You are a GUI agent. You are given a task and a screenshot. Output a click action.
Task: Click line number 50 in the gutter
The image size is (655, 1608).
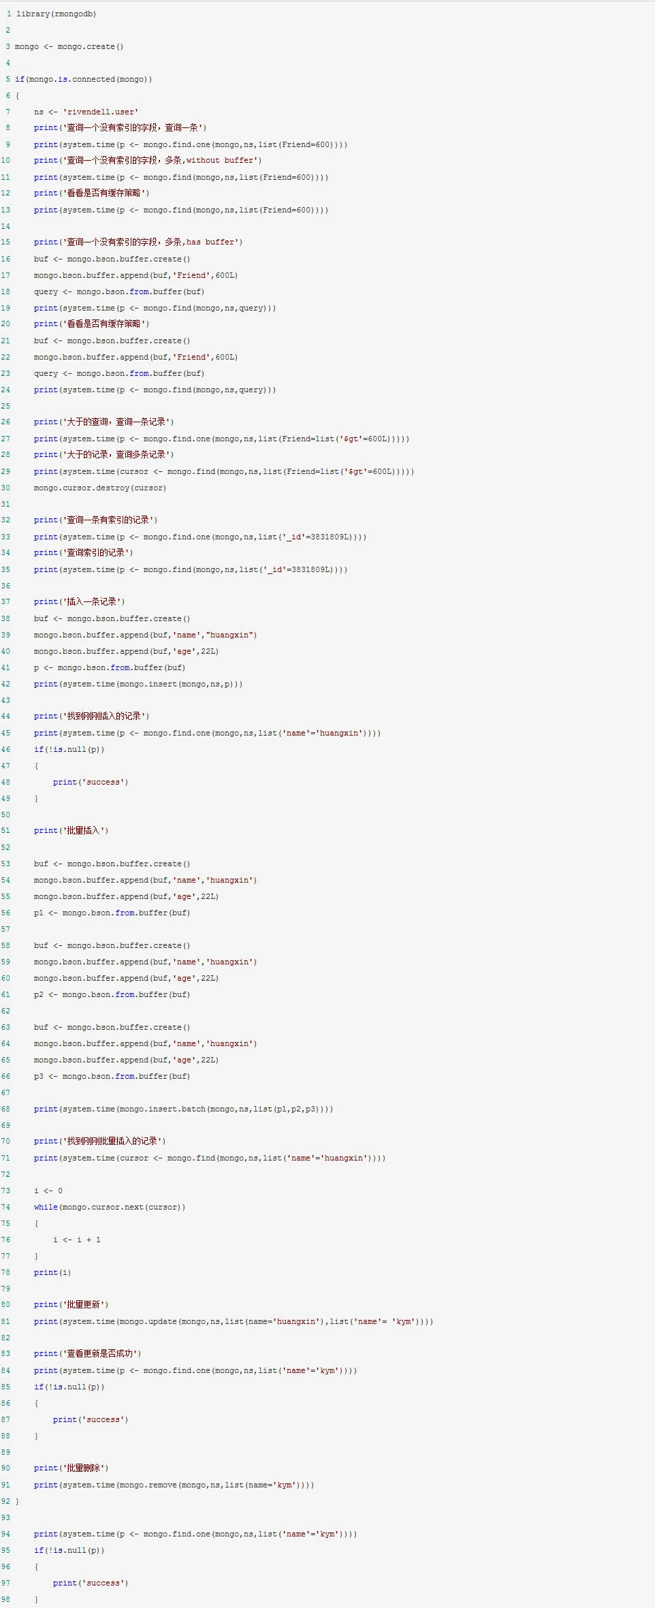(5, 815)
